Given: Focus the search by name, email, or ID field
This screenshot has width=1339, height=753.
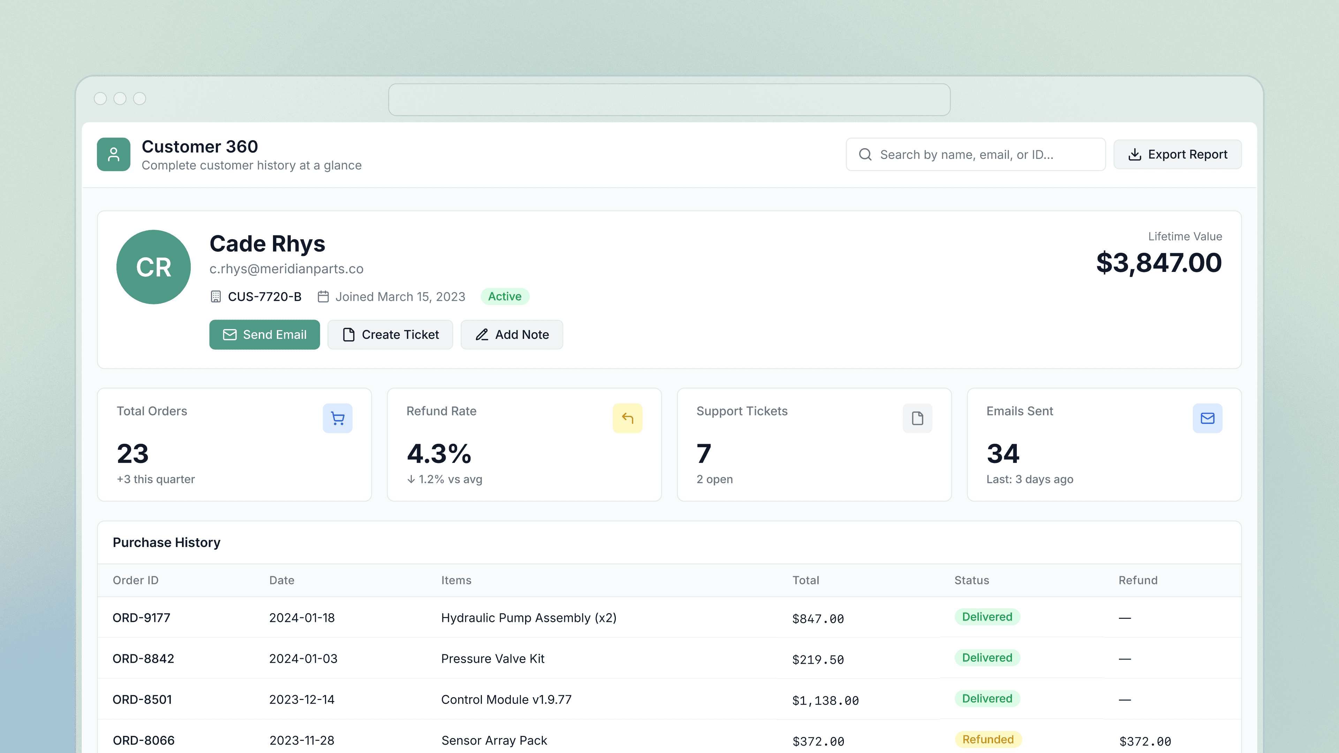Looking at the screenshot, I should pos(976,154).
